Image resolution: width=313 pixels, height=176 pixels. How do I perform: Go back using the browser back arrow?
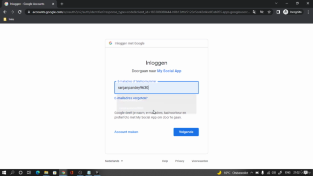tap(5, 12)
